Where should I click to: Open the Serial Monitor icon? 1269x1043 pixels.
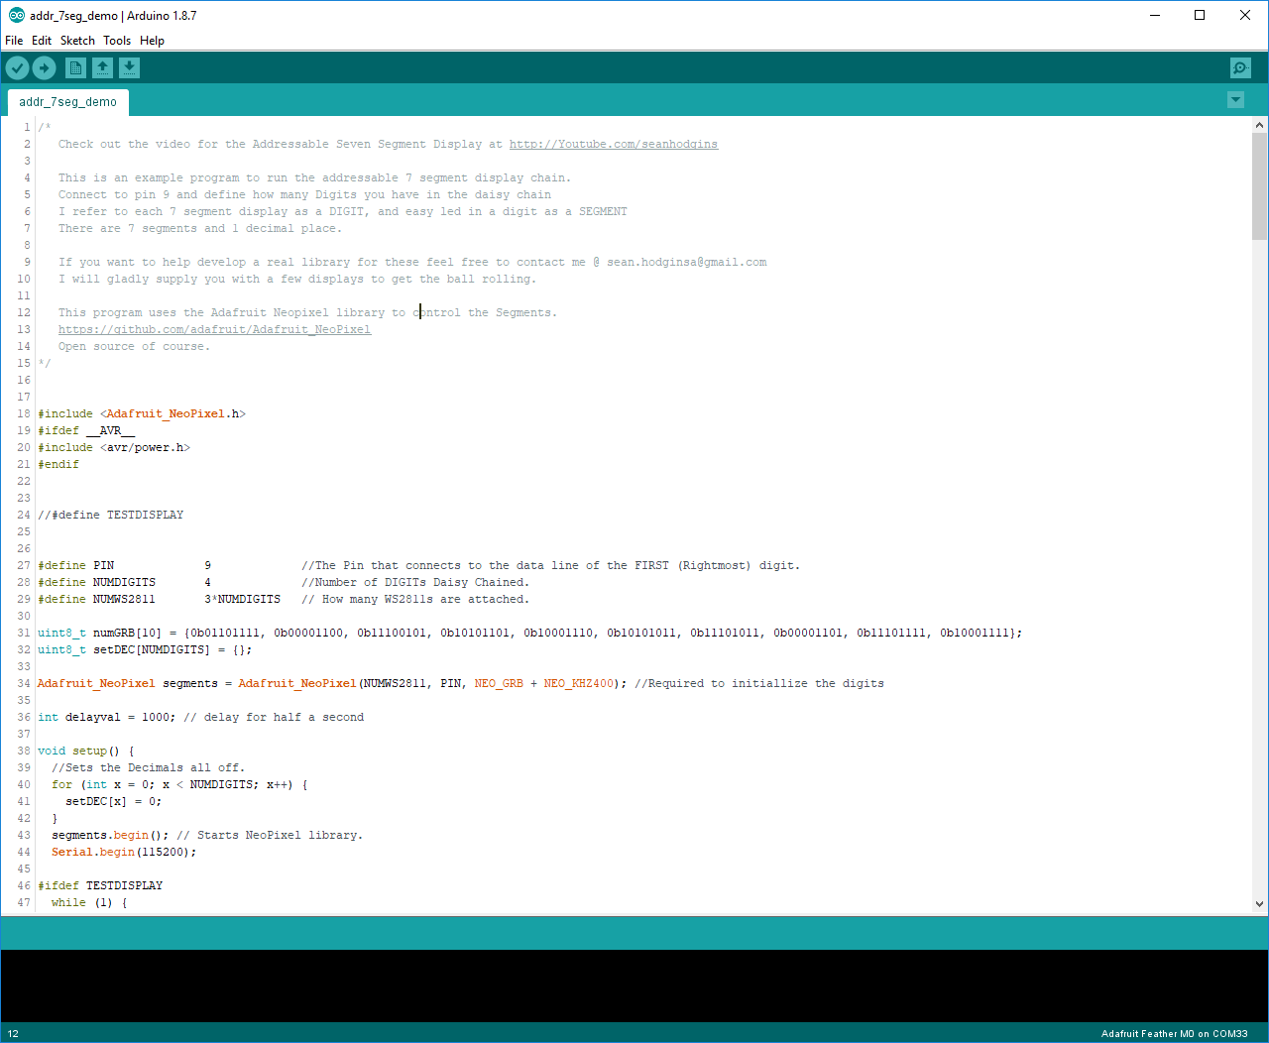tap(1239, 67)
